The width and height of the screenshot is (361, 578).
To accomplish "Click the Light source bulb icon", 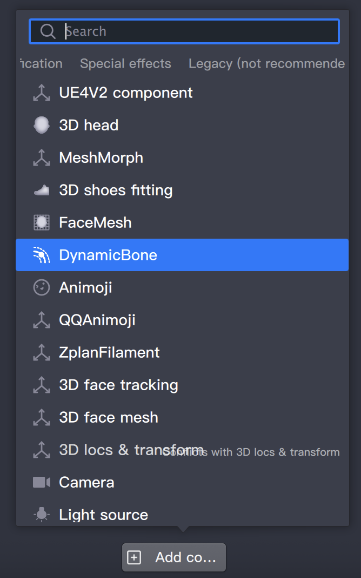I will coord(42,515).
